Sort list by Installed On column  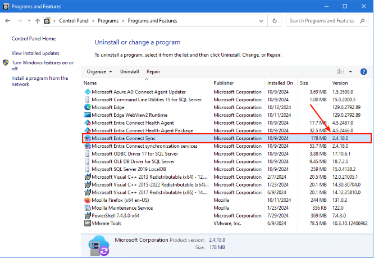280,83
